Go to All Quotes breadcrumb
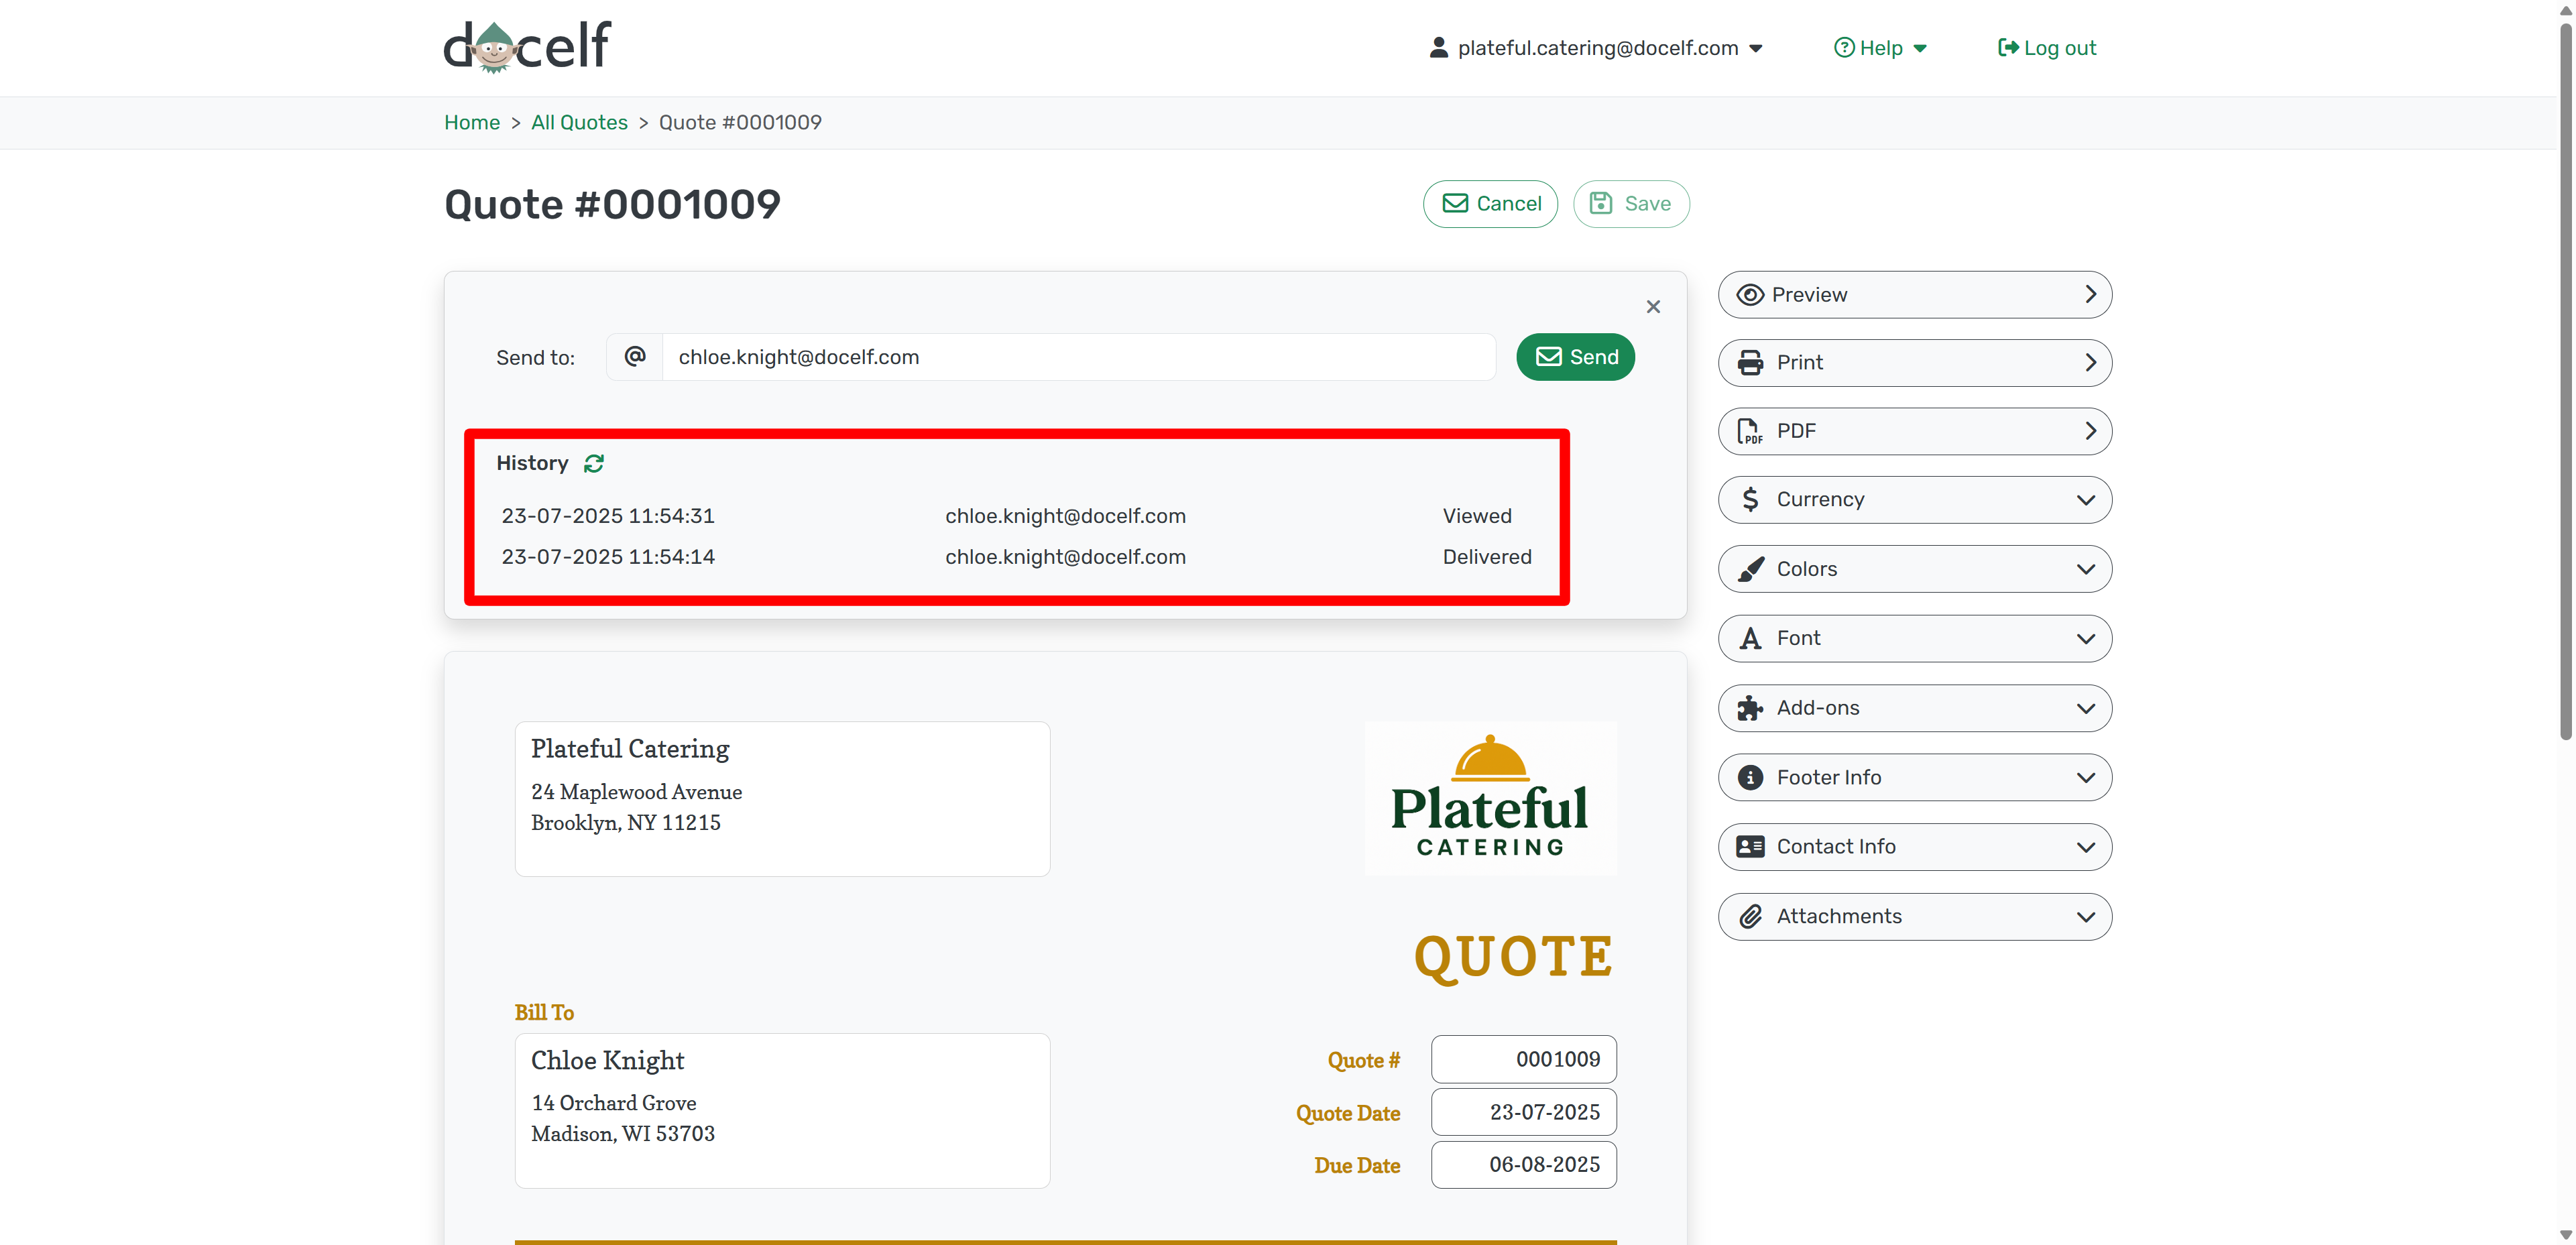Screen dimensions: 2576x1245 [x=579, y=122]
